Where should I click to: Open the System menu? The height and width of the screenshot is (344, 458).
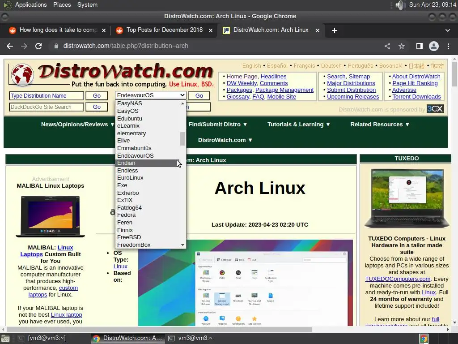87,4
